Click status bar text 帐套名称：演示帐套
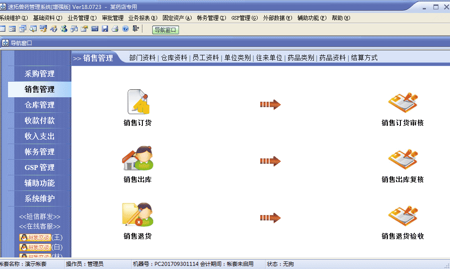The image size is (450, 269). 23,264
